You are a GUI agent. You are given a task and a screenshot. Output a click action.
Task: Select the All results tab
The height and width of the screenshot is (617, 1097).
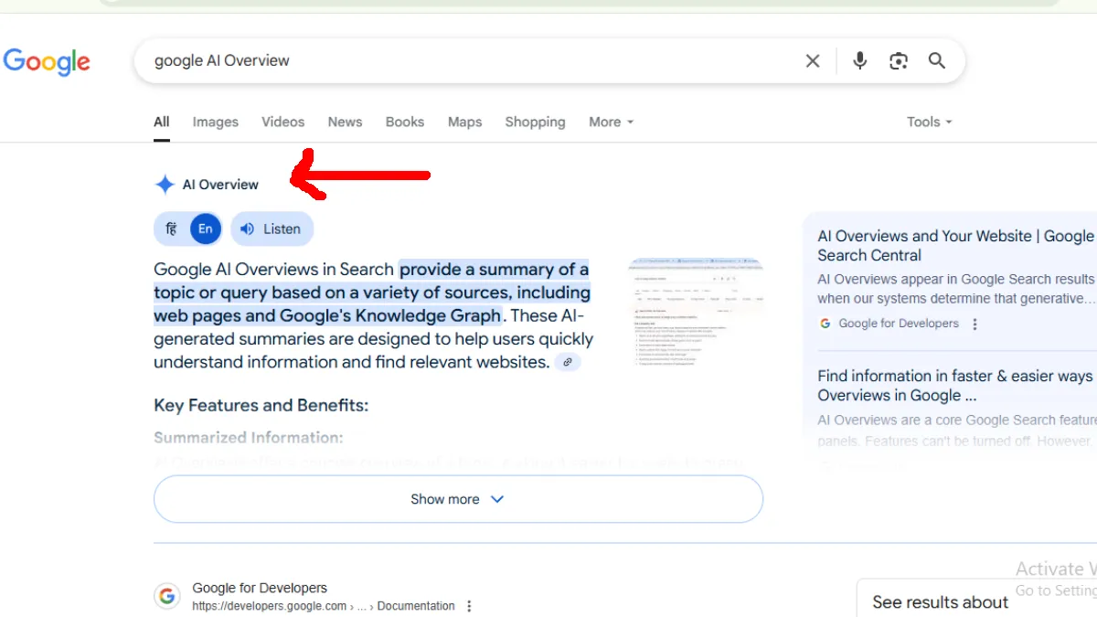tap(162, 122)
